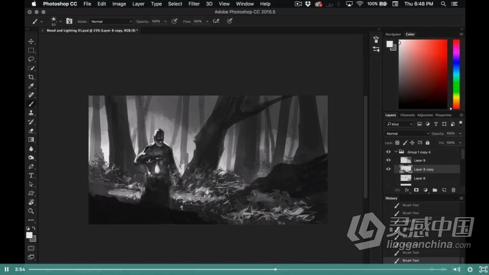Open brush Opacity slider arrow in options bar
This screenshot has height=275, width=489.
[x=165, y=22]
